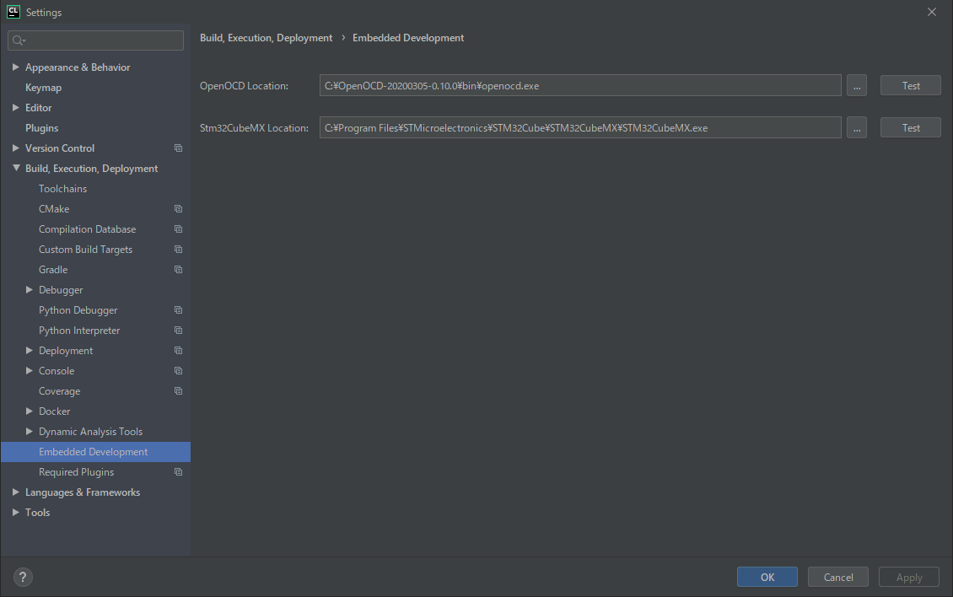953x597 pixels.
Task: Click Build, Execution, Deployment breadcrumb
Action: tap(267, 38)
